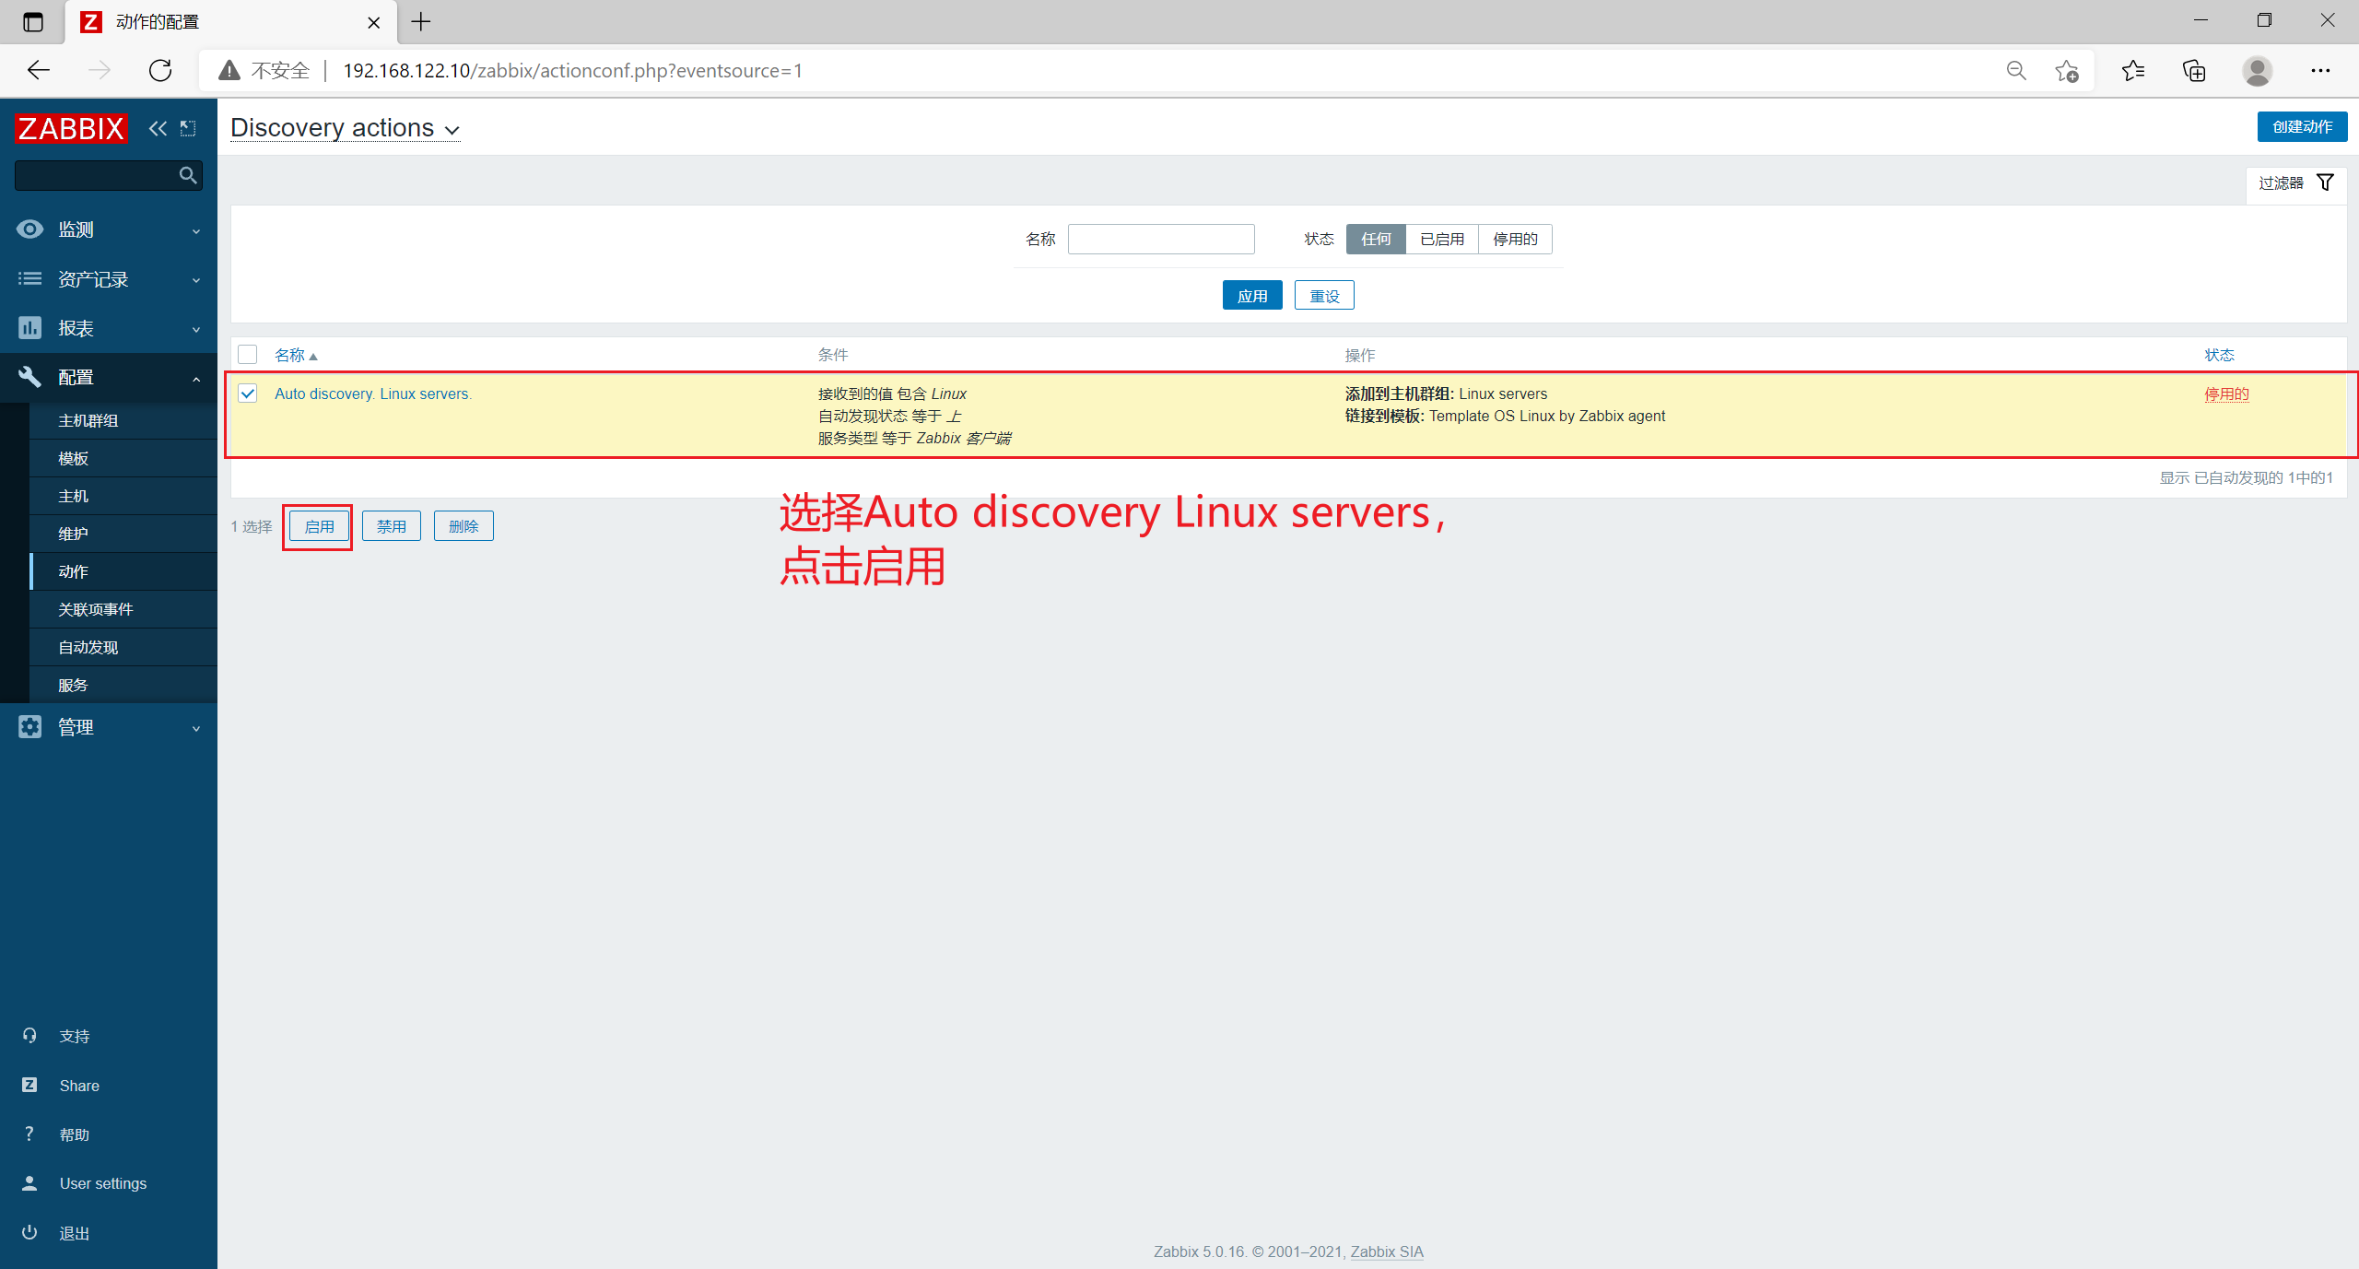
Task: Open 维护 submenu item
Action: 123,534
